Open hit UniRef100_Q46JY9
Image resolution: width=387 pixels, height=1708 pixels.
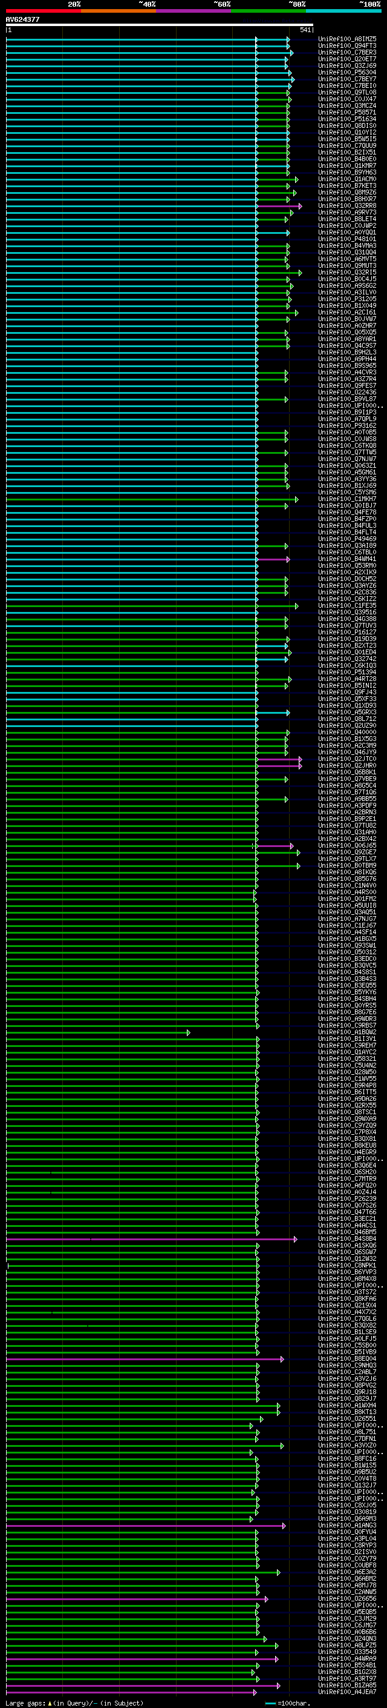point(347,753)
